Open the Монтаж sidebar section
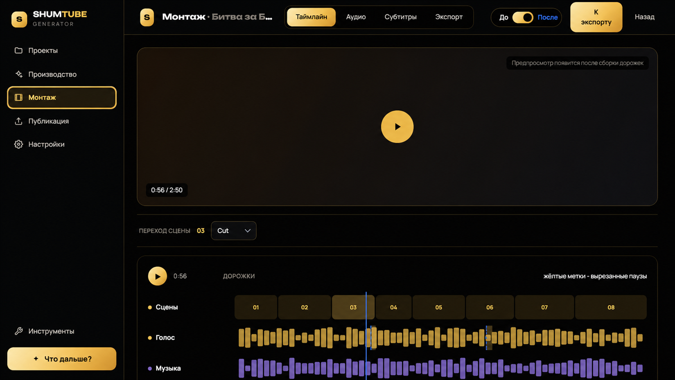675x380 pixels. pos(62,98)
